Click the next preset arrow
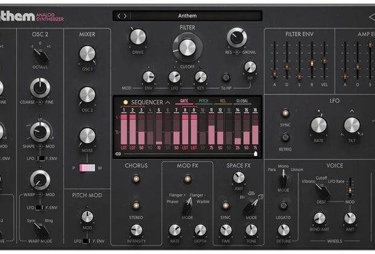The image size is (375, 254). click(125, 16)
